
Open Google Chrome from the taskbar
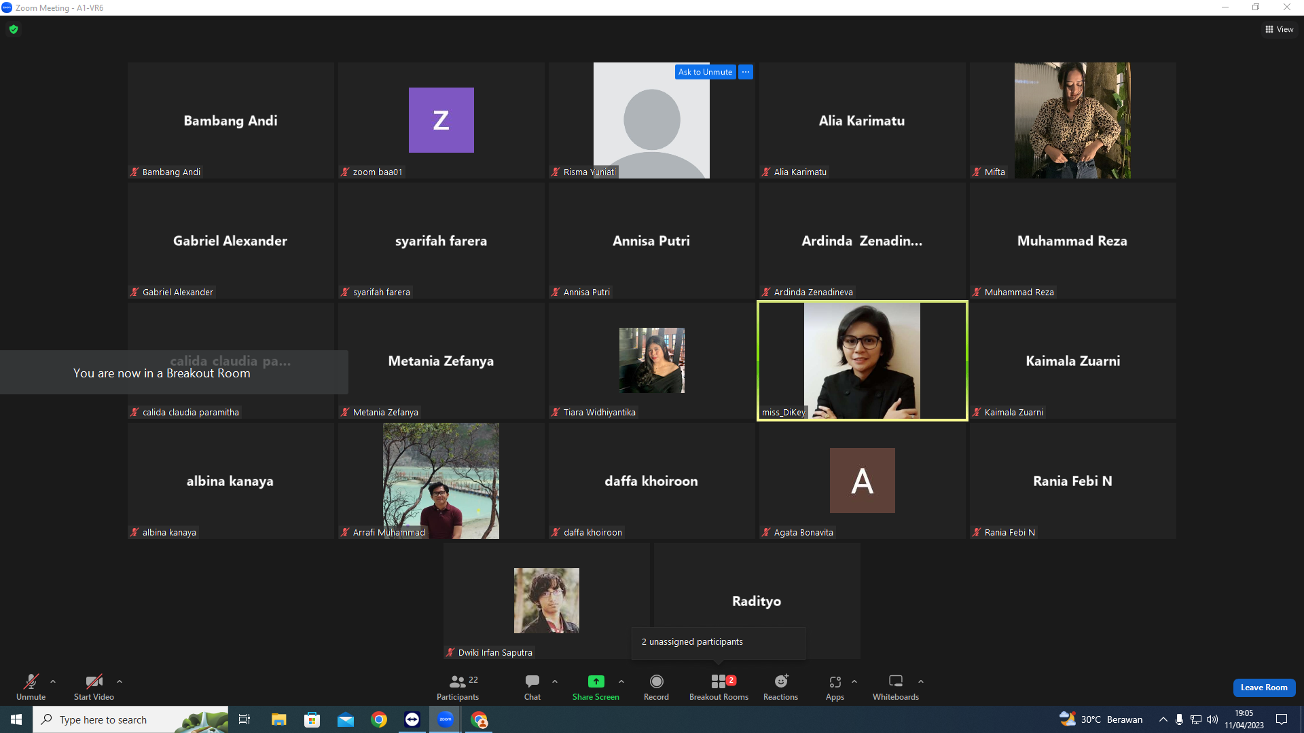tap(379, 719)
